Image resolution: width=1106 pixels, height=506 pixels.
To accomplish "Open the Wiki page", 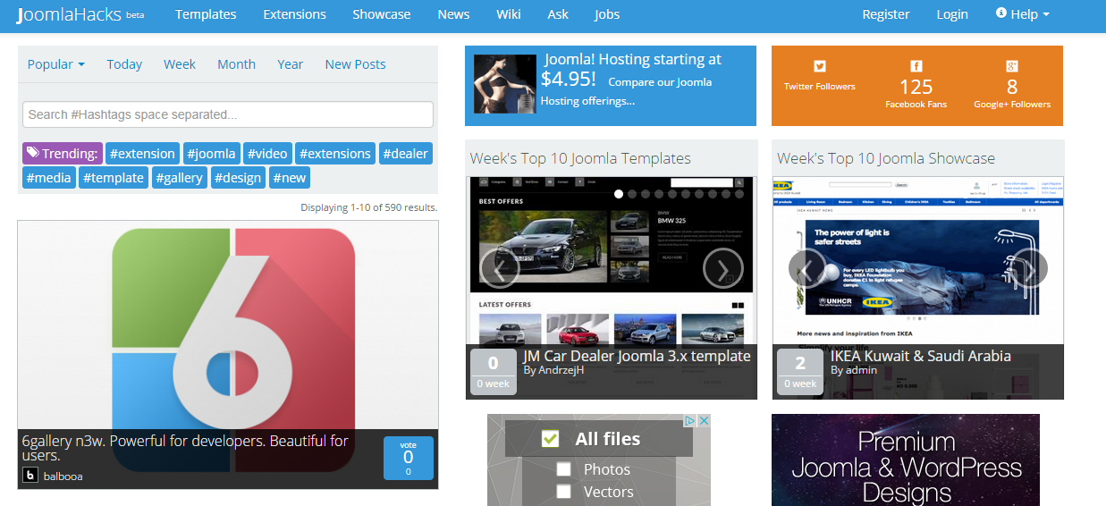I will 509,14.
